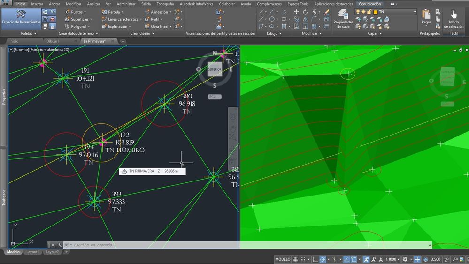The height and width of the screenshot is (264, 469).
Task: Toggle grid display in status bar
Action: coord(295,259)
